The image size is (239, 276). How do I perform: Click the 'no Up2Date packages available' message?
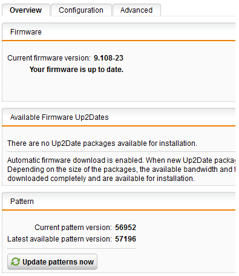tap(102, 143)
